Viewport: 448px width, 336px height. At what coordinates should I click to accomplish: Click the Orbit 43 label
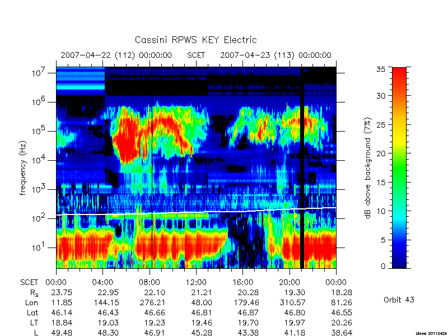pos(399,300)
